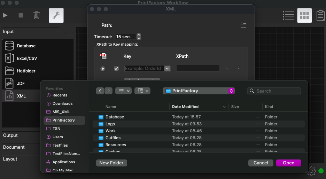326x179 pixels.
Task: Click the Open button
Action: tap(289, 163)
